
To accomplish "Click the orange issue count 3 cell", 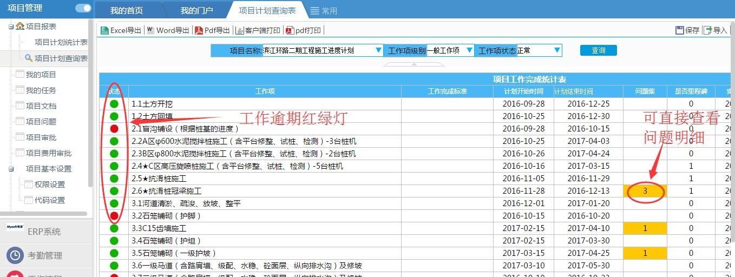I will (645, 191).
